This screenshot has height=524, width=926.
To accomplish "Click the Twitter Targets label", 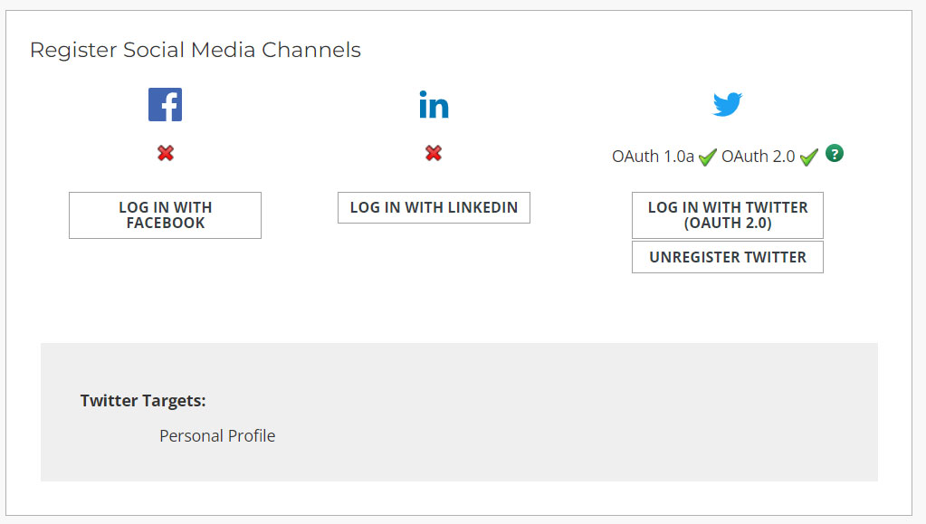I will click(143, 400).
